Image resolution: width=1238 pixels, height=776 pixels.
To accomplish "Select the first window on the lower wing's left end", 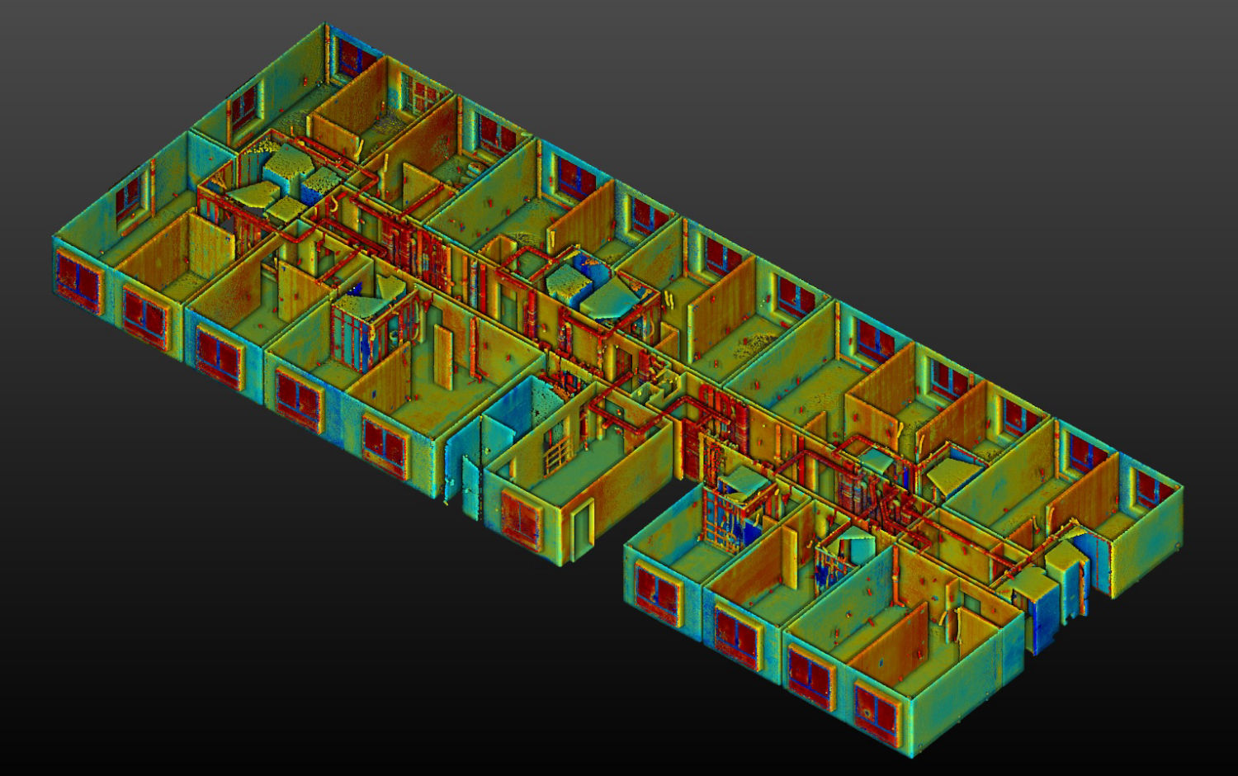I will click(657, 589).
